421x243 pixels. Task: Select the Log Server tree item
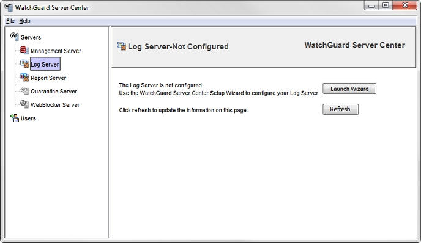(45, 64)
